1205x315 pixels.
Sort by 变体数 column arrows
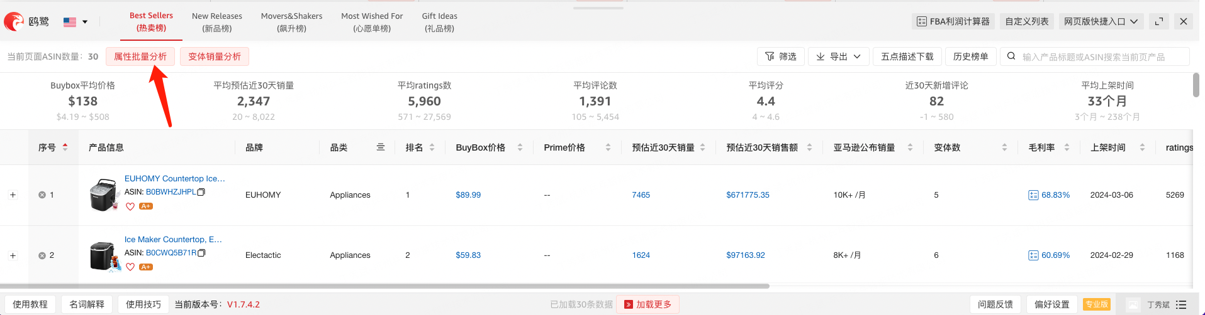pyautogui.click(x=1004, y=147)
